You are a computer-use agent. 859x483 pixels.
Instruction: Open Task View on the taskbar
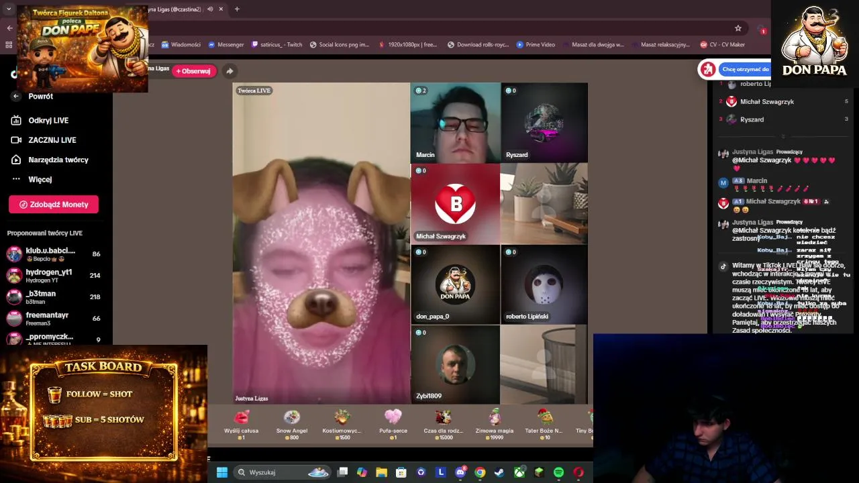coord(342,472)
